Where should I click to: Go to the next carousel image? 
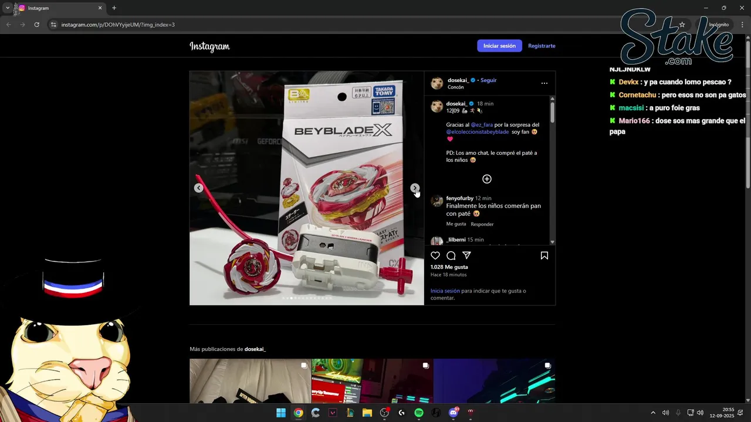pyautogui.click(x=414, y=188)
